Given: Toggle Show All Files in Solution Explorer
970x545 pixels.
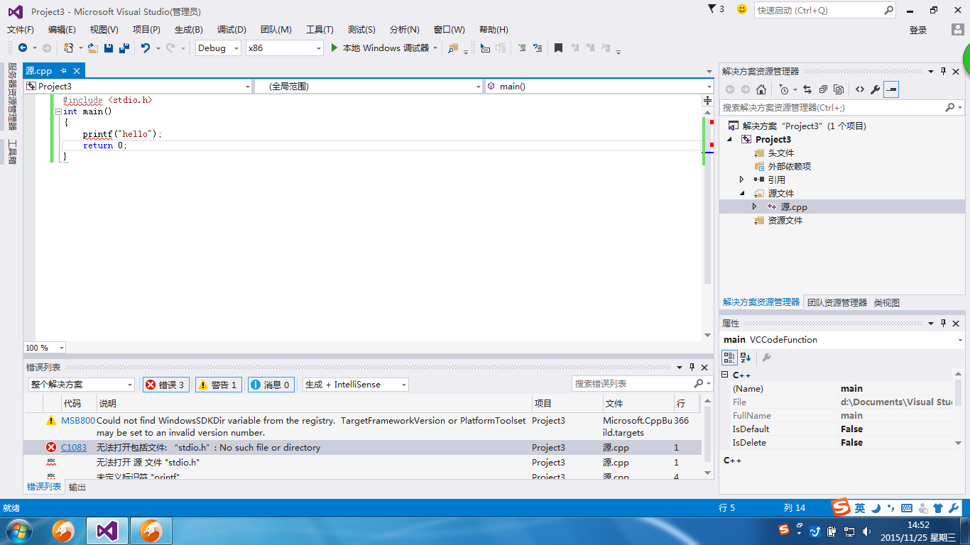Looking at the screenshot, I should click(x=839, y=89).
